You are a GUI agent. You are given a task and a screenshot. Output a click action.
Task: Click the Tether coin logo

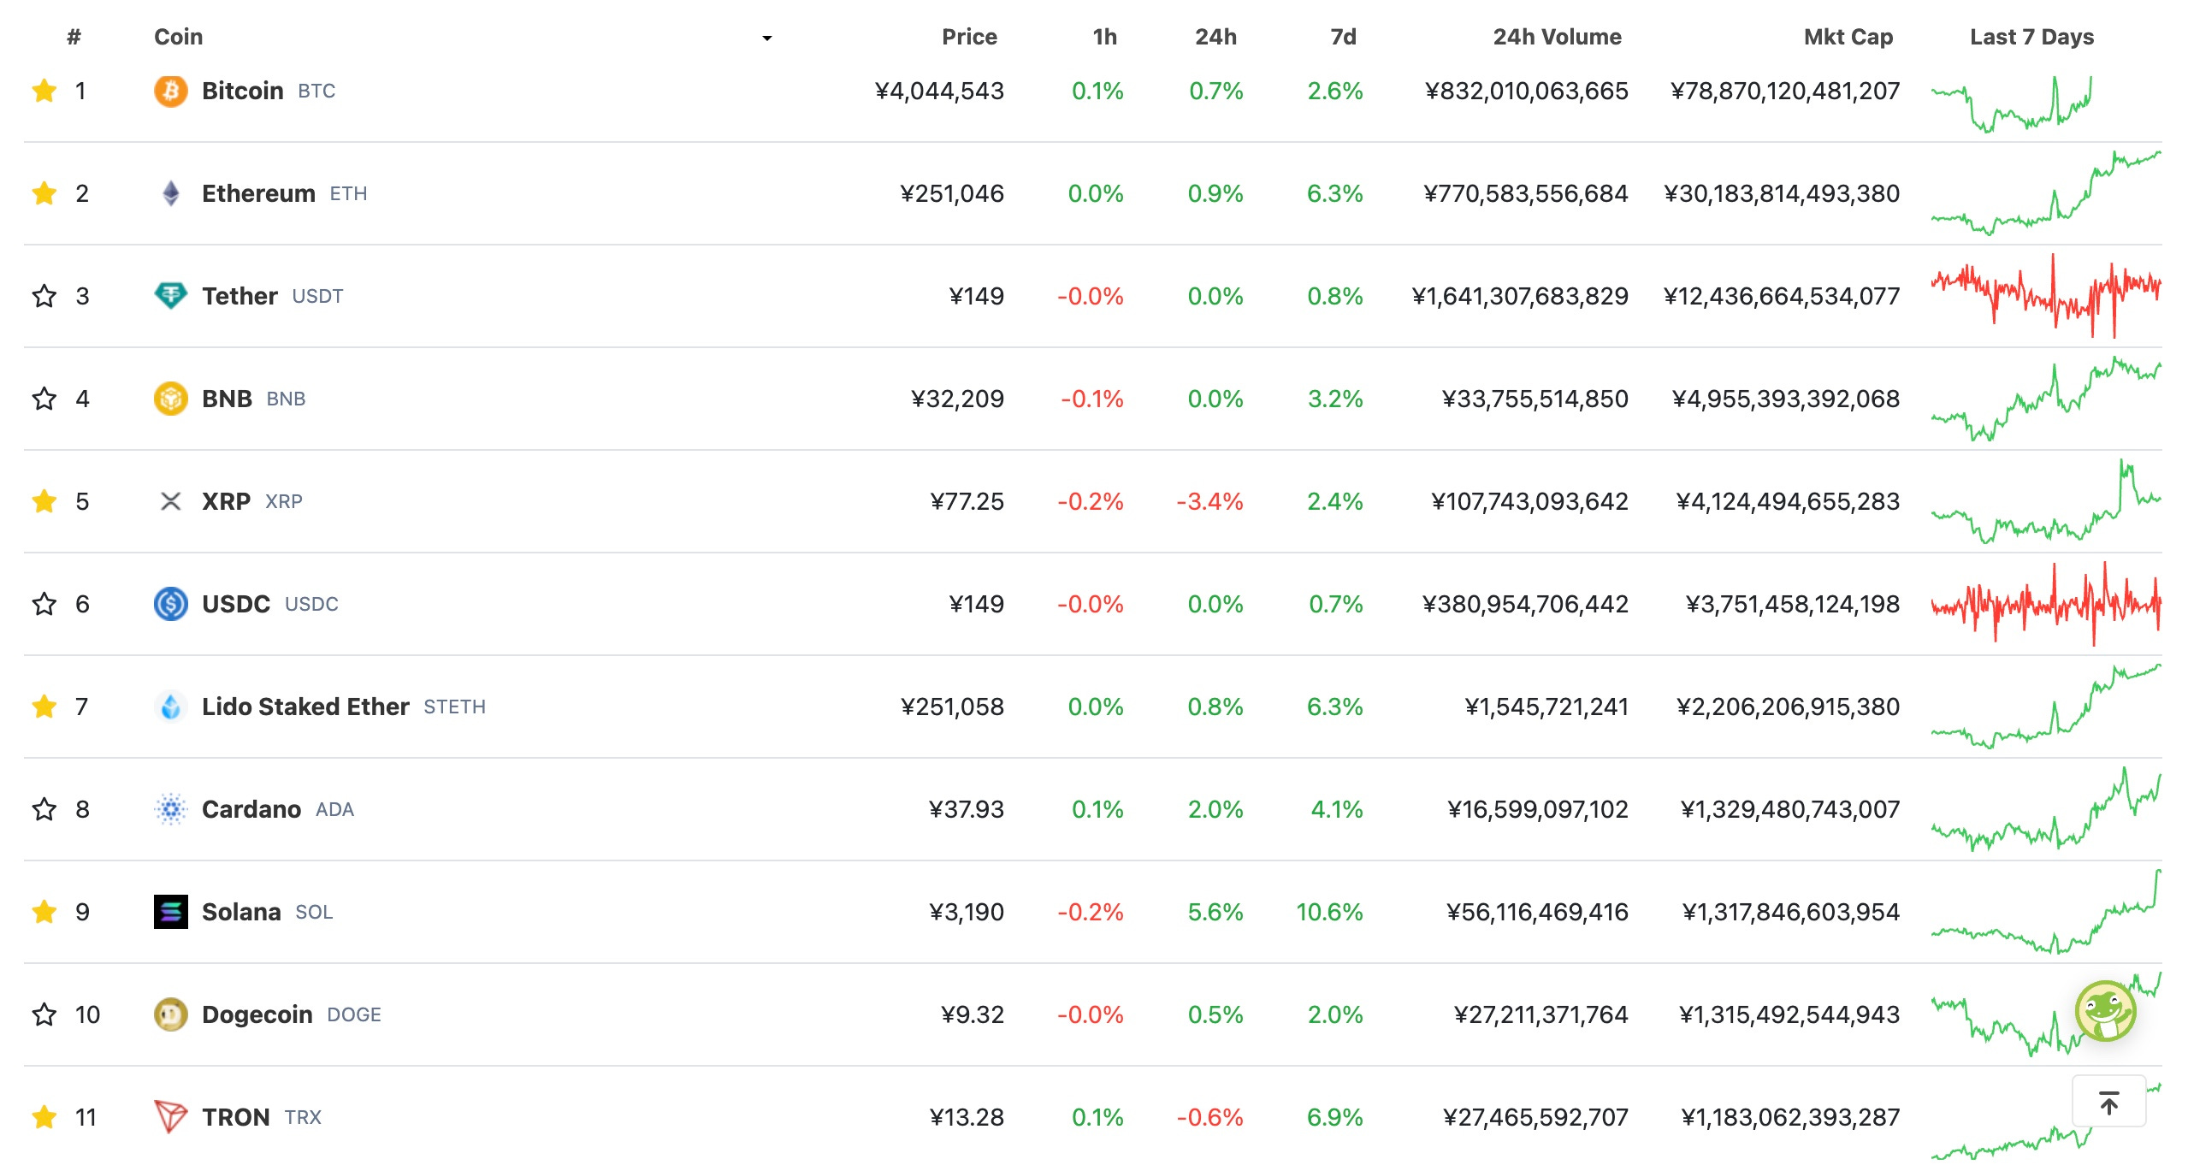tap(171, 296)
